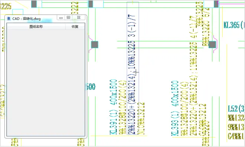The height and width of the screenshot is (147, 245).
Task: Select the KL365 beam label
Action: pyautogui.click(x=234, y=25)
